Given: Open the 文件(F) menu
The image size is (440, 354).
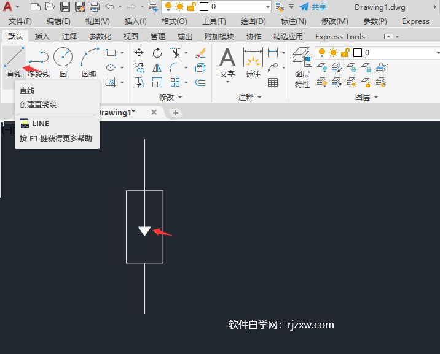Looking at the screenshot, I should point(20,21).
